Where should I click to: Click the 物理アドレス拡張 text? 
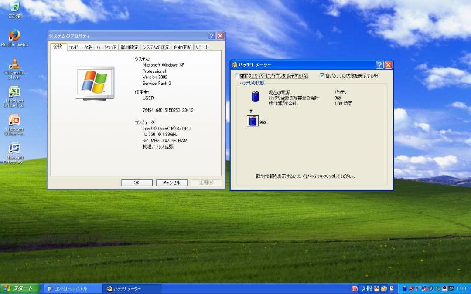coord(158,146)
